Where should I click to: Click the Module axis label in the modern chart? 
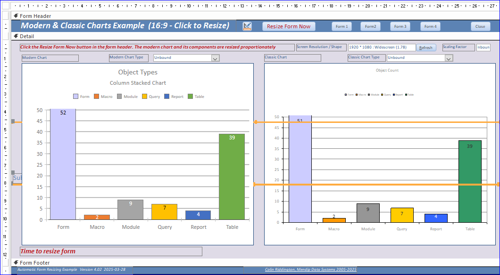[131, 227]
